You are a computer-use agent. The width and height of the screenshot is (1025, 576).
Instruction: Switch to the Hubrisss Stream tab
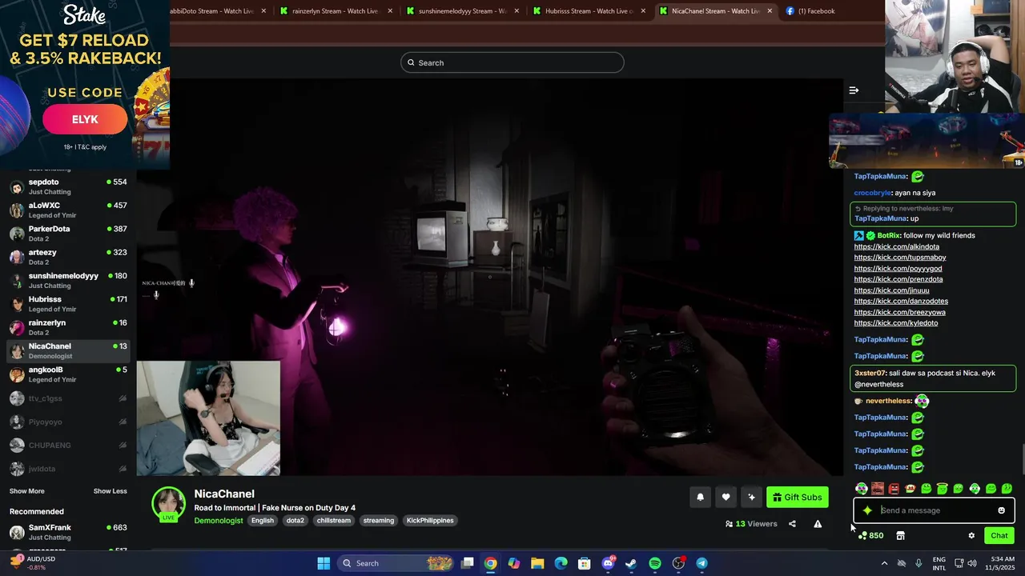pyautogui.click(x=588, y=11)
